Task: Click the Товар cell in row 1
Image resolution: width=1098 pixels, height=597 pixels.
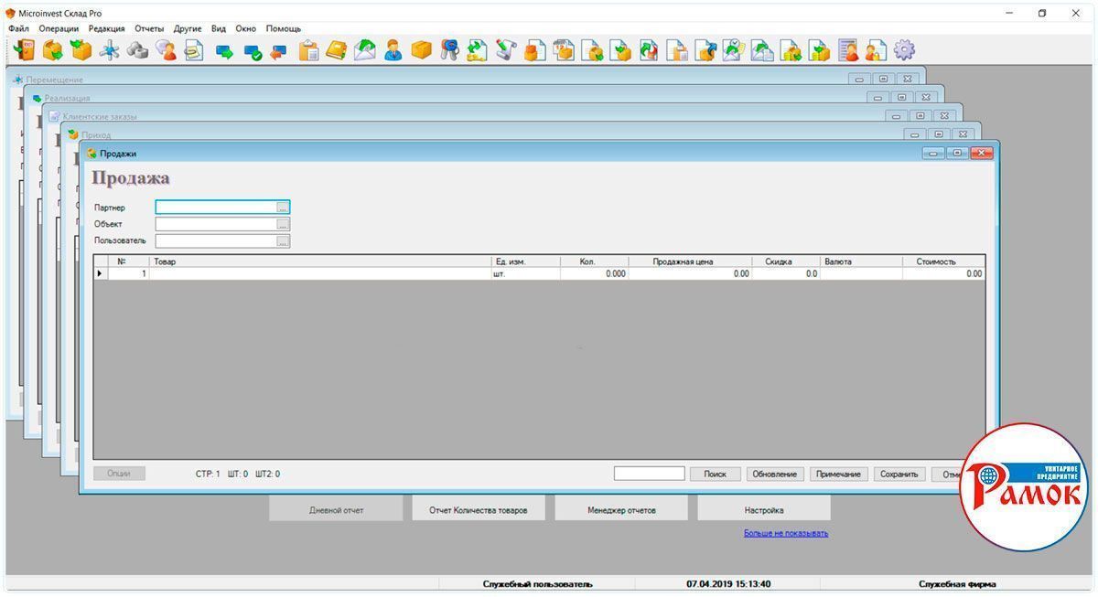Action: click(x=320, y=273)
